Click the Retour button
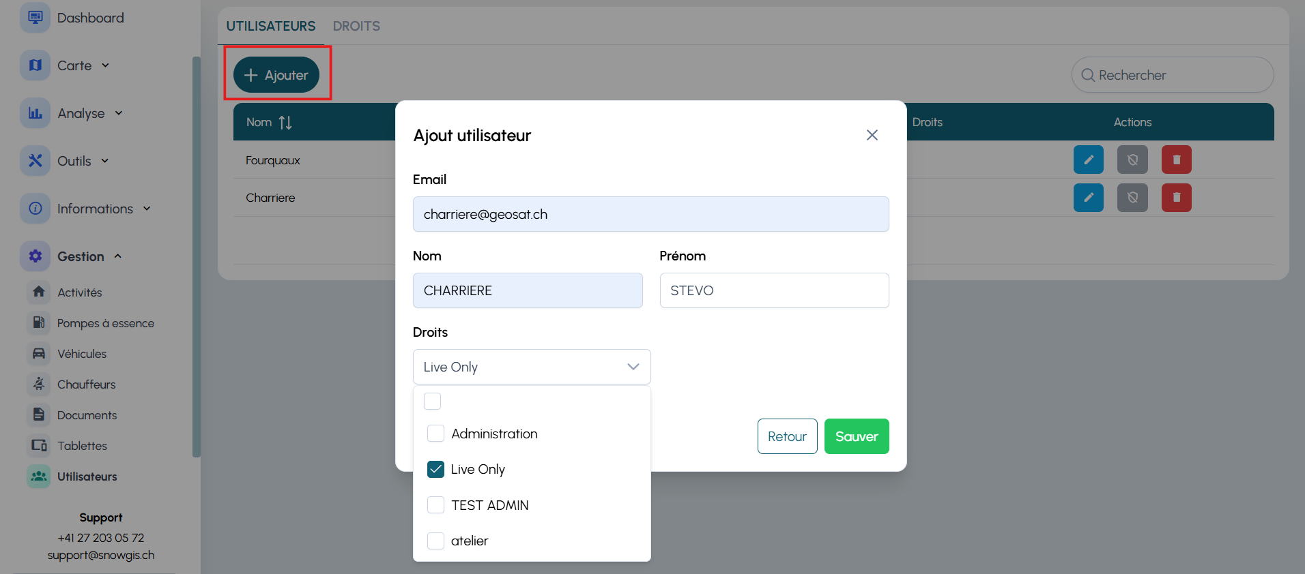This screenshot has height=574, width=1305. coord(787,436)
